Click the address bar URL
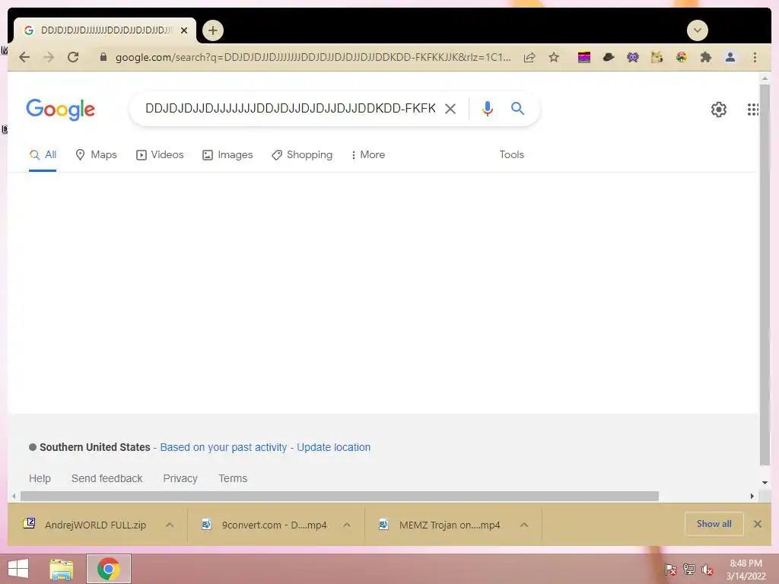This screenshot has width=779, height=584. point(313,57)
